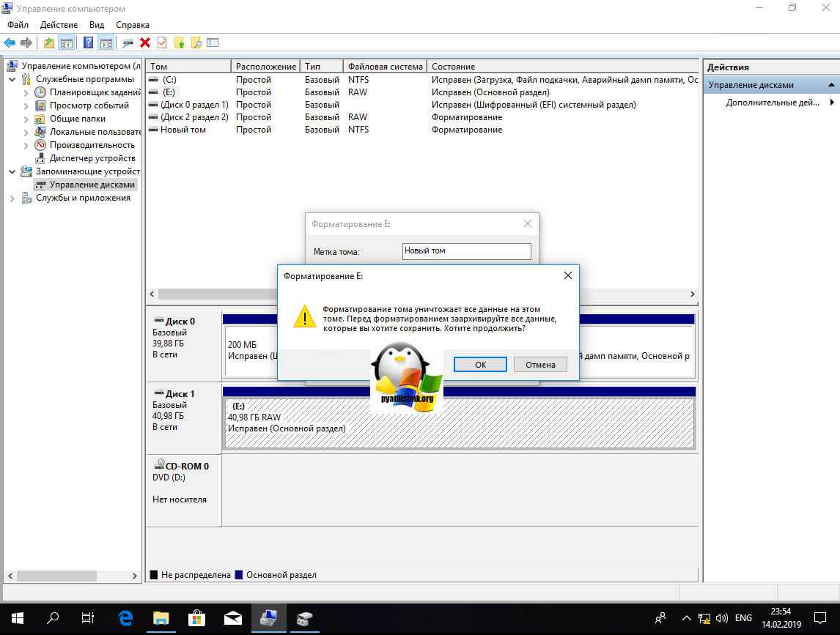Click the folder with magnifier toolbar icon
Image resolution: width=840 pixels, height=635 pixels.
[196, 43]
